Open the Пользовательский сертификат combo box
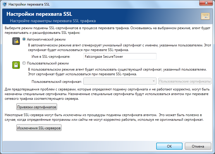 point(120,81)
